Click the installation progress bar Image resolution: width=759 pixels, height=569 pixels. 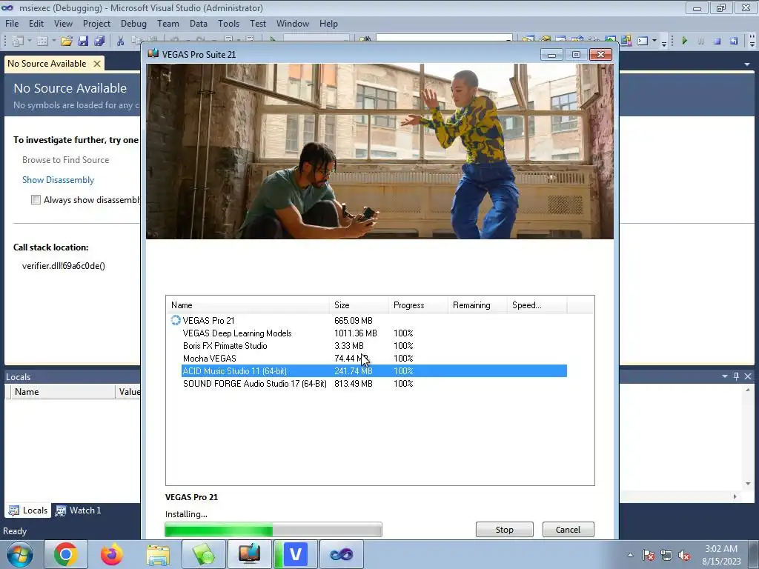pos(274,529)
